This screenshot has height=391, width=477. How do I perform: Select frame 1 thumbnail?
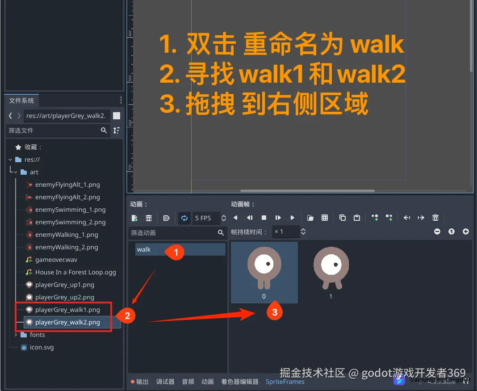point(331,272)
